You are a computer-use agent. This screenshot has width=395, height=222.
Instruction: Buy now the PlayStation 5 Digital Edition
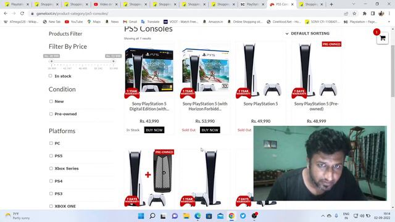point(154,130)
